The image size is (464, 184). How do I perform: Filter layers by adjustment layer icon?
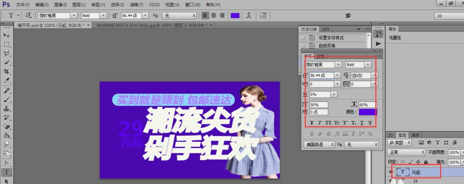[429, 143]
